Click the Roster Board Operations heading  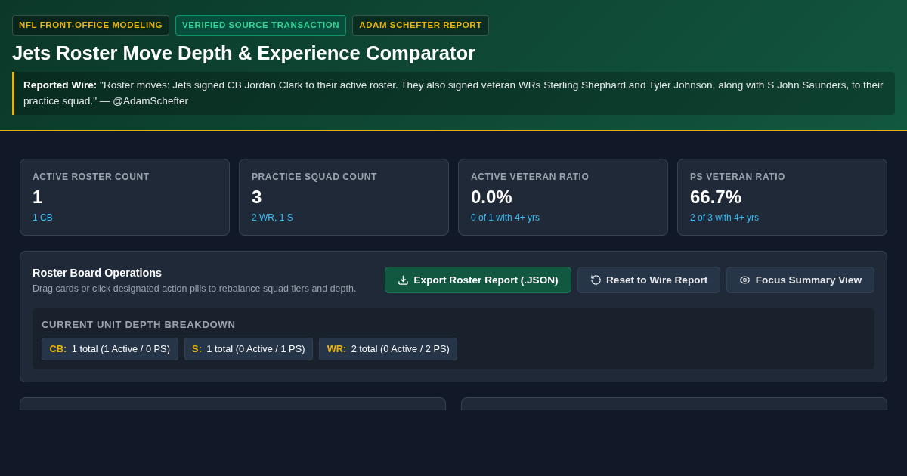[97, 273]
